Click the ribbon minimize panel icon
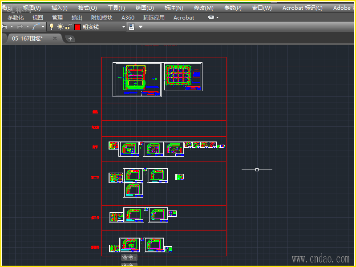356x267 pixels. pos(211,17)
